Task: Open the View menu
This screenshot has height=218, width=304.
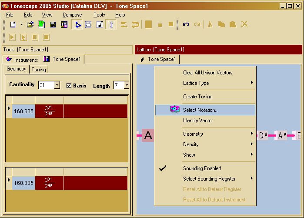Action: point(47,15)
